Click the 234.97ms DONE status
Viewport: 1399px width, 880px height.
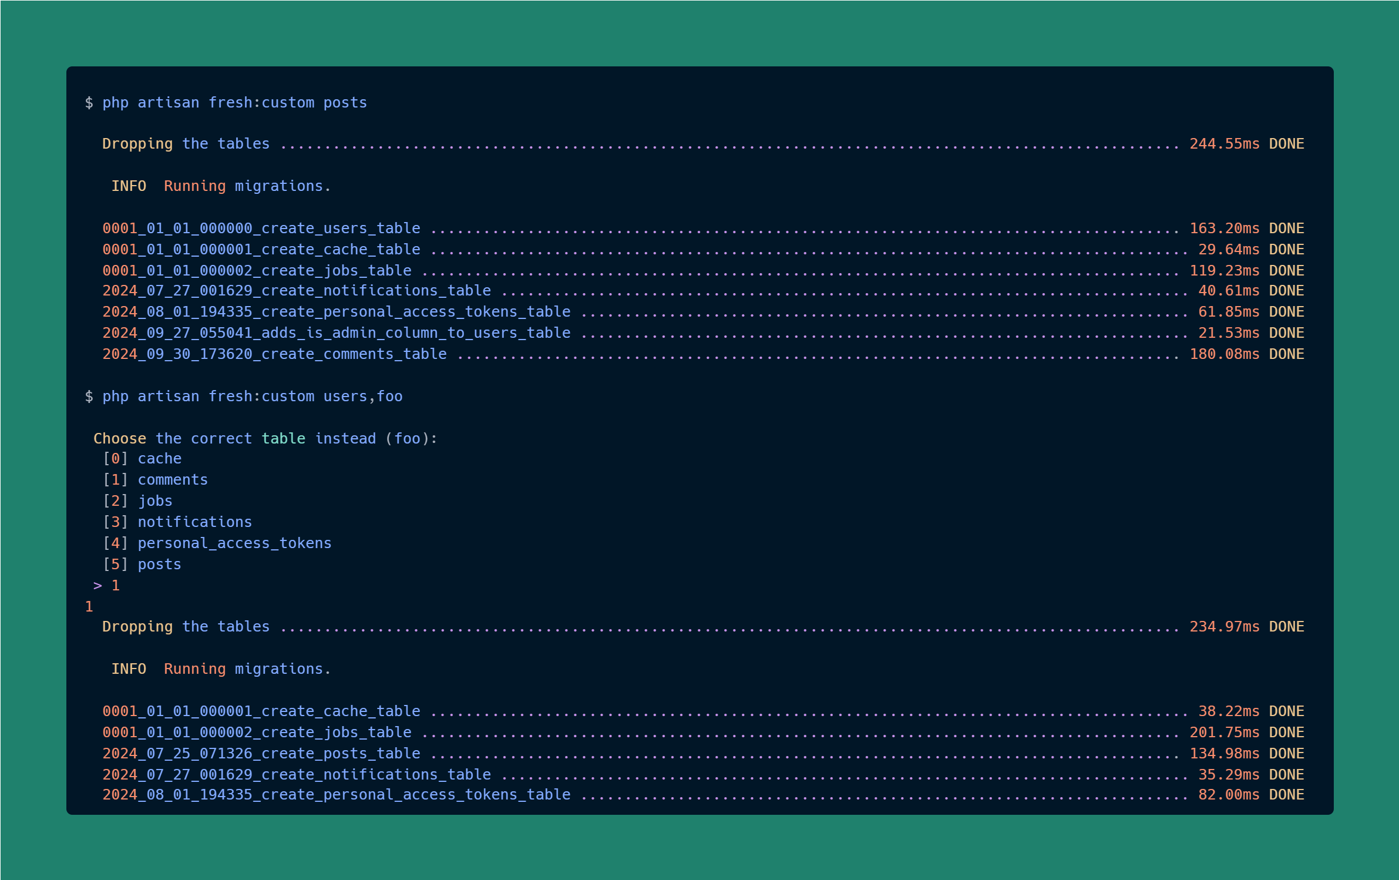tap(1246, 627)
